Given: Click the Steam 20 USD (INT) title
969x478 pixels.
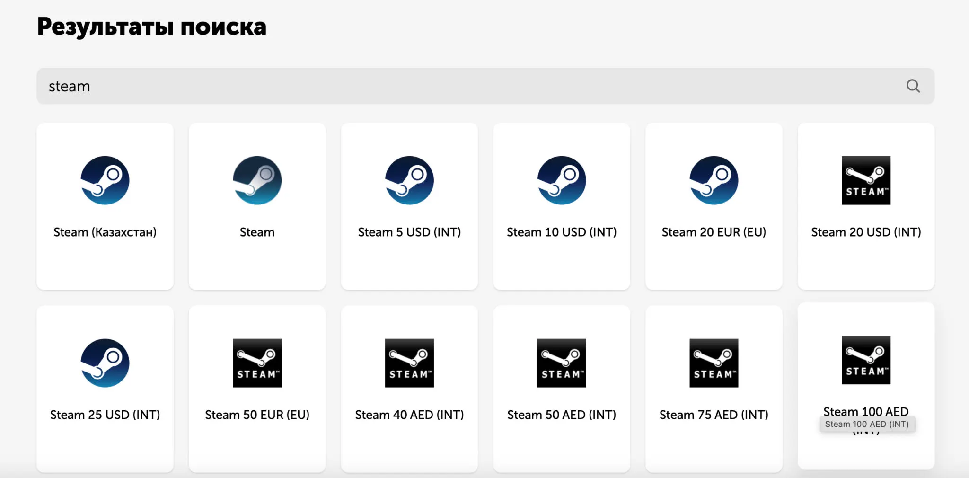Looking at the screenshot, I should click(x=866, y=232).
